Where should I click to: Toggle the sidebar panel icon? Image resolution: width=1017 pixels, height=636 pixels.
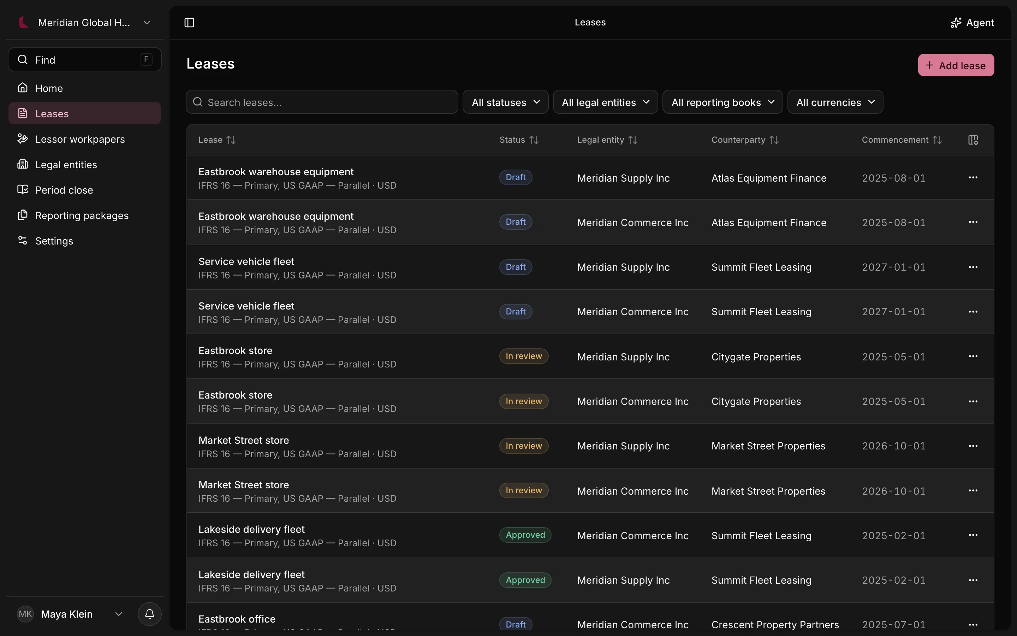[189, 23]
